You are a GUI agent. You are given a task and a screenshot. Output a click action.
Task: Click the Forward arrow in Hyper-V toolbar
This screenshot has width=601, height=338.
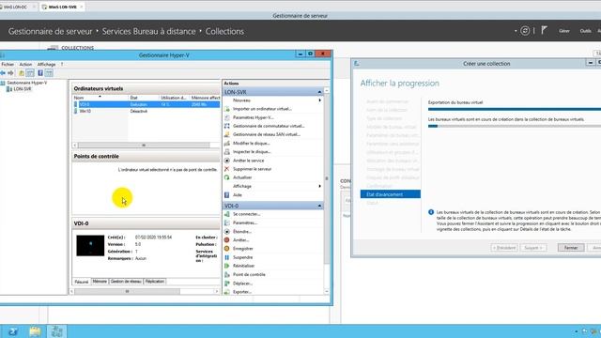pyautogui.click(x=10, y=73)
